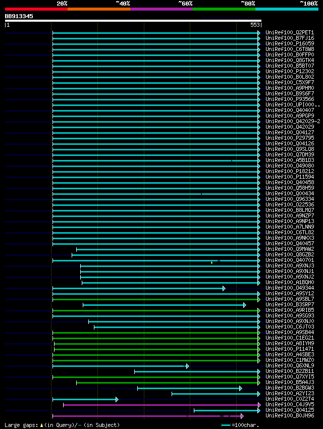Open hit UniRef100_P12302
The height and width of the screenshot is (429, 323).
tap(290, 71)
